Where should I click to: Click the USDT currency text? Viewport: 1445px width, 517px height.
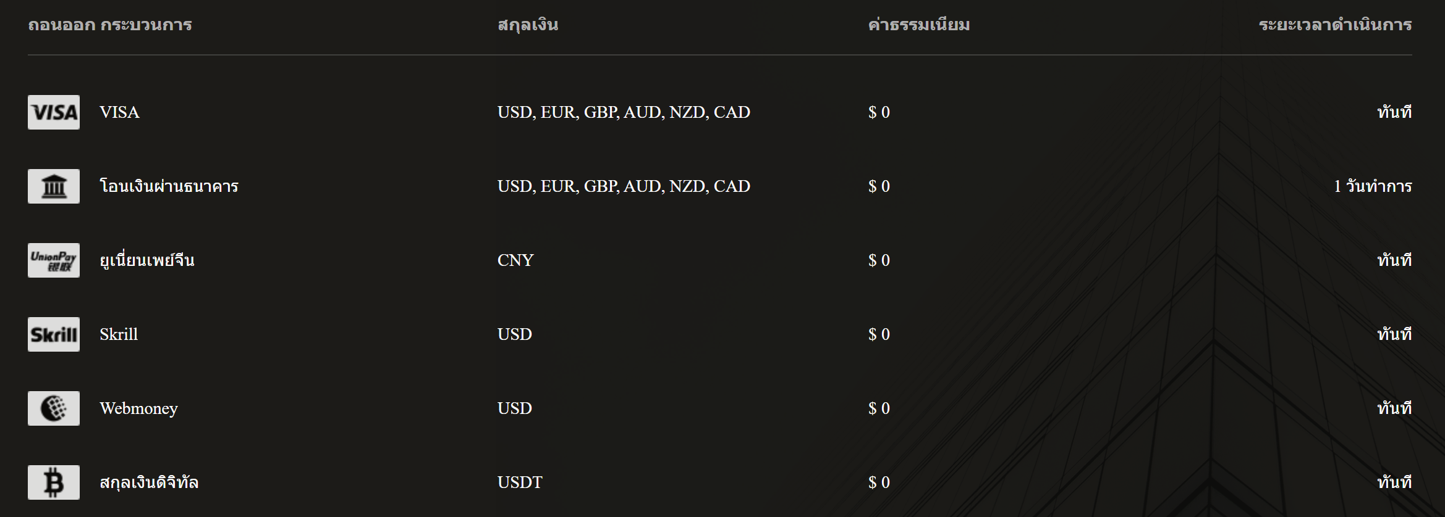[x=520, y=482]
